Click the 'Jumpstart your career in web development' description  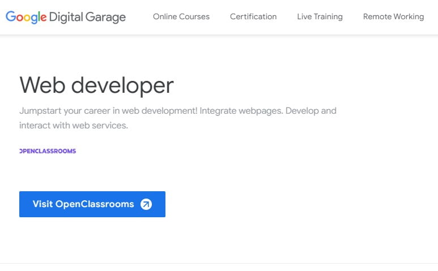point(178,118)
